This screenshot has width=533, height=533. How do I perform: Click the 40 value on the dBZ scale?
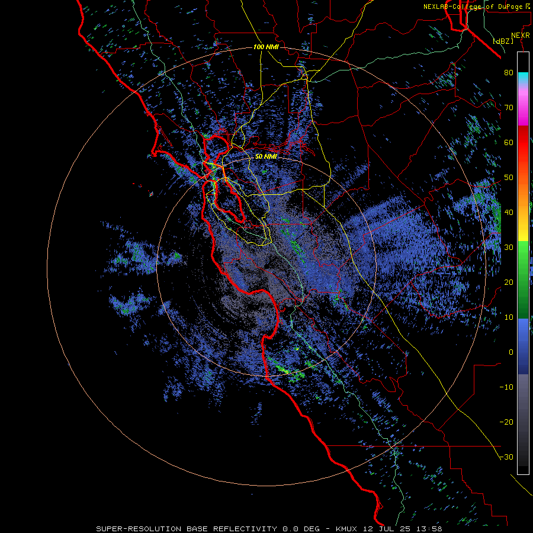click(x=509, y=212)
